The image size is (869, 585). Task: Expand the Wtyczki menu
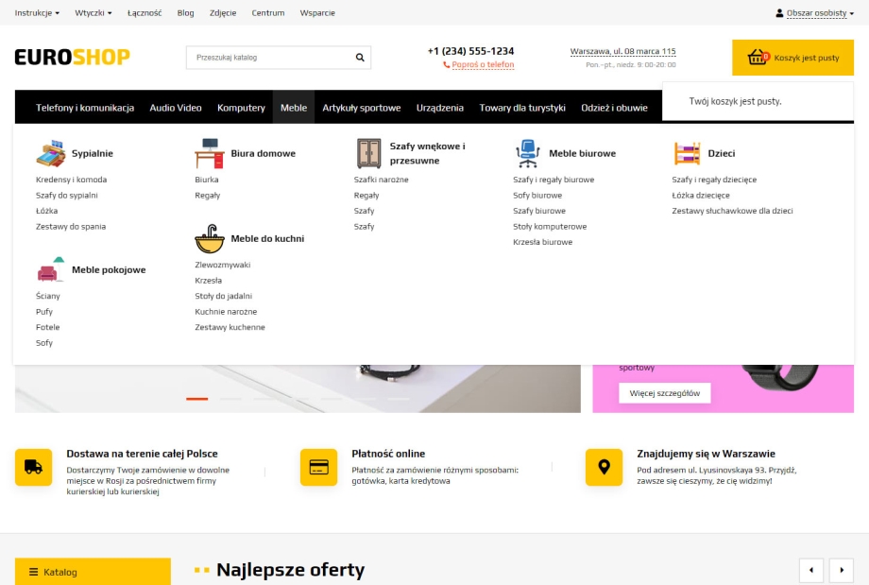pyautogui.click(x=93, y=12)
